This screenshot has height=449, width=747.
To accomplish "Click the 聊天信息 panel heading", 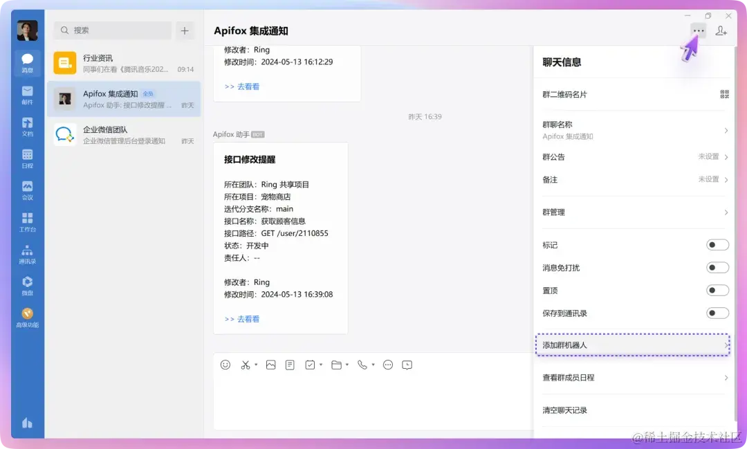I will 562,62.
